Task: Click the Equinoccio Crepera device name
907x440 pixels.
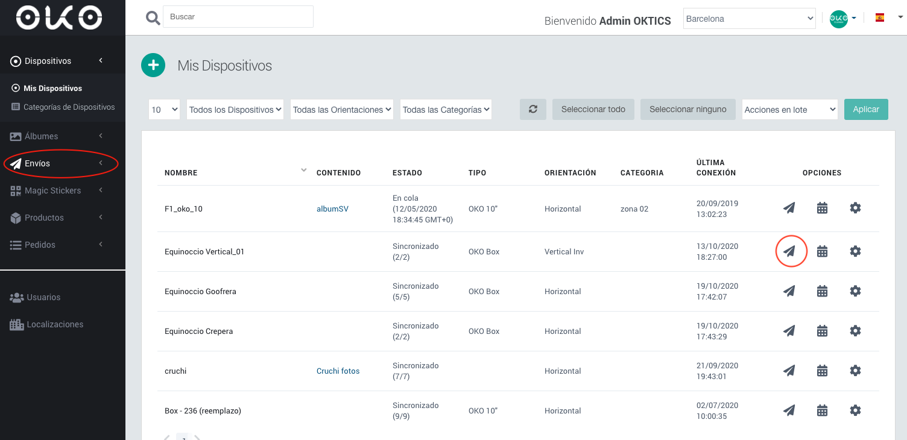Action: point(198,331)
